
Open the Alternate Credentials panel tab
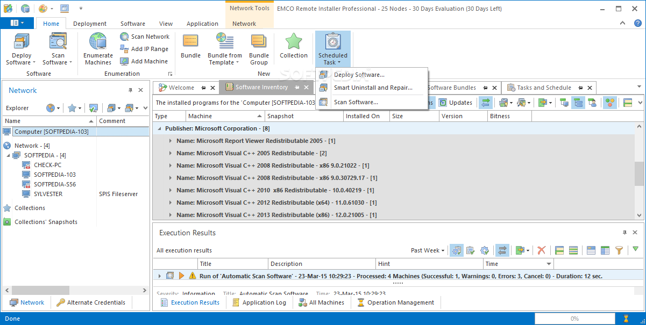[x=91, y=302]
